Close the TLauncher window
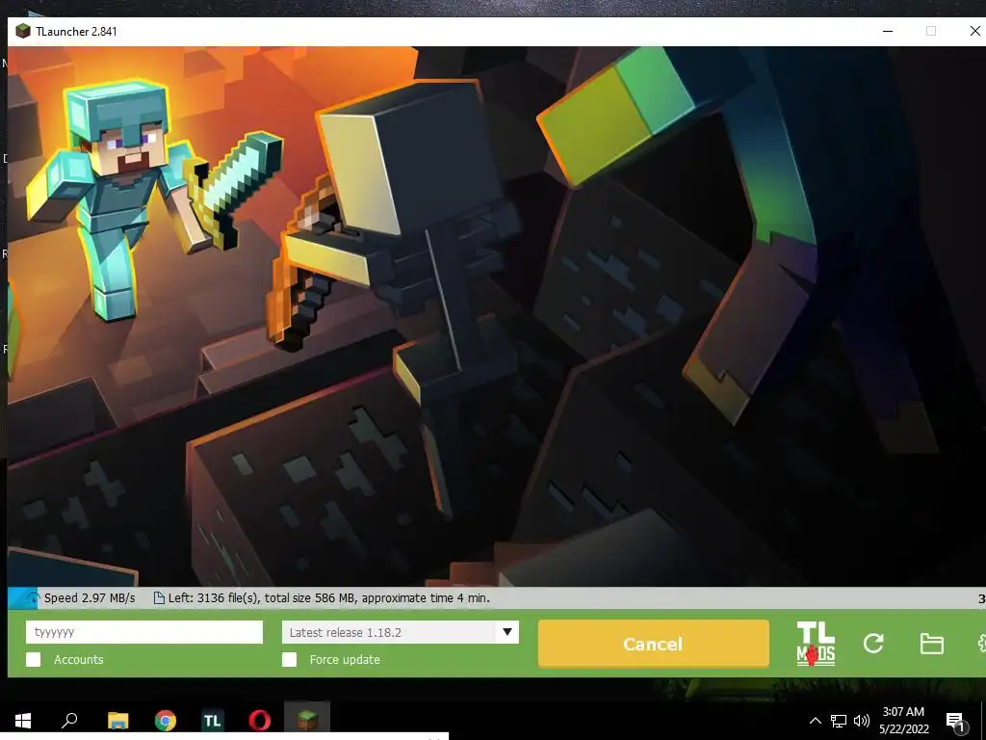The image size is (986, 740). (974, 31)
